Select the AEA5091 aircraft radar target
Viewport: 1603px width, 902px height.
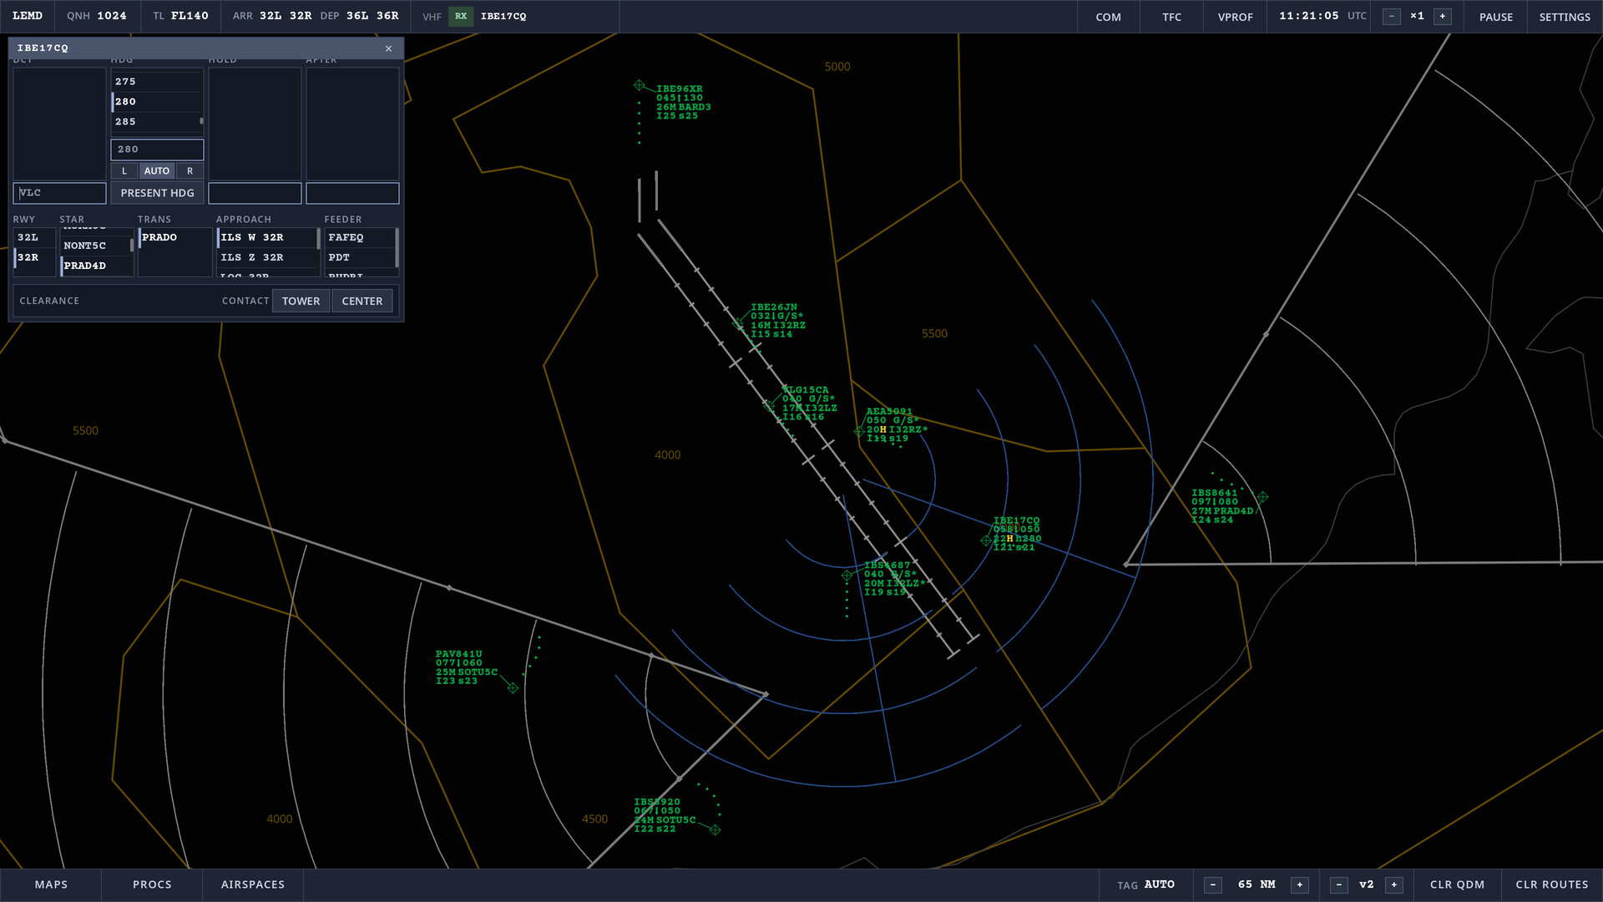click(859, 431)
